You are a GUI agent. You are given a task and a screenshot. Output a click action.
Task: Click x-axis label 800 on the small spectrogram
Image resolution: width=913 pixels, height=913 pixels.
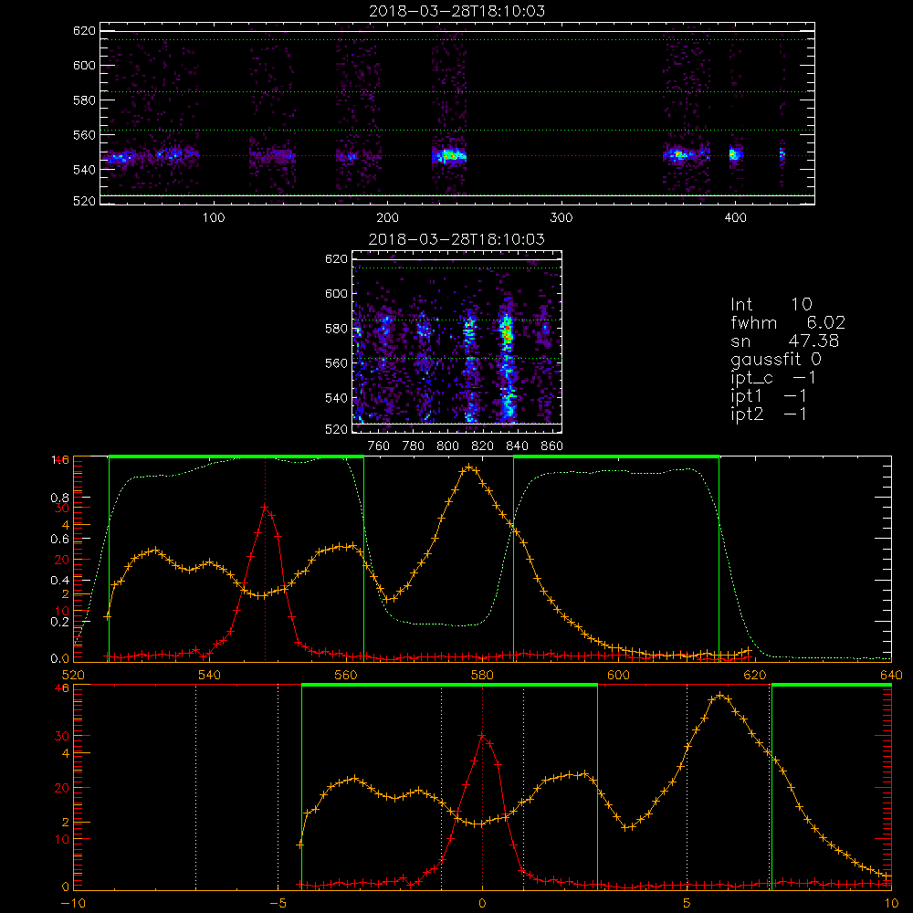[447, 446]
